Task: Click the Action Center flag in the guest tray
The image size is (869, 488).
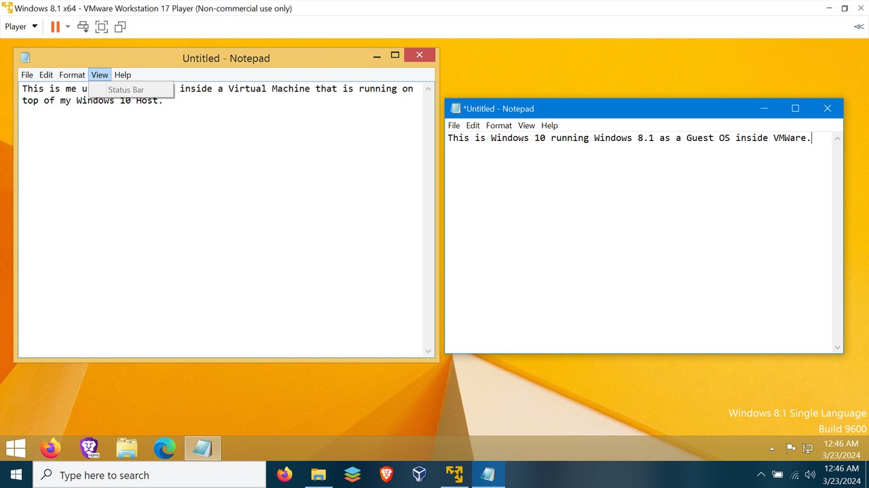Action: coord(791,448)
